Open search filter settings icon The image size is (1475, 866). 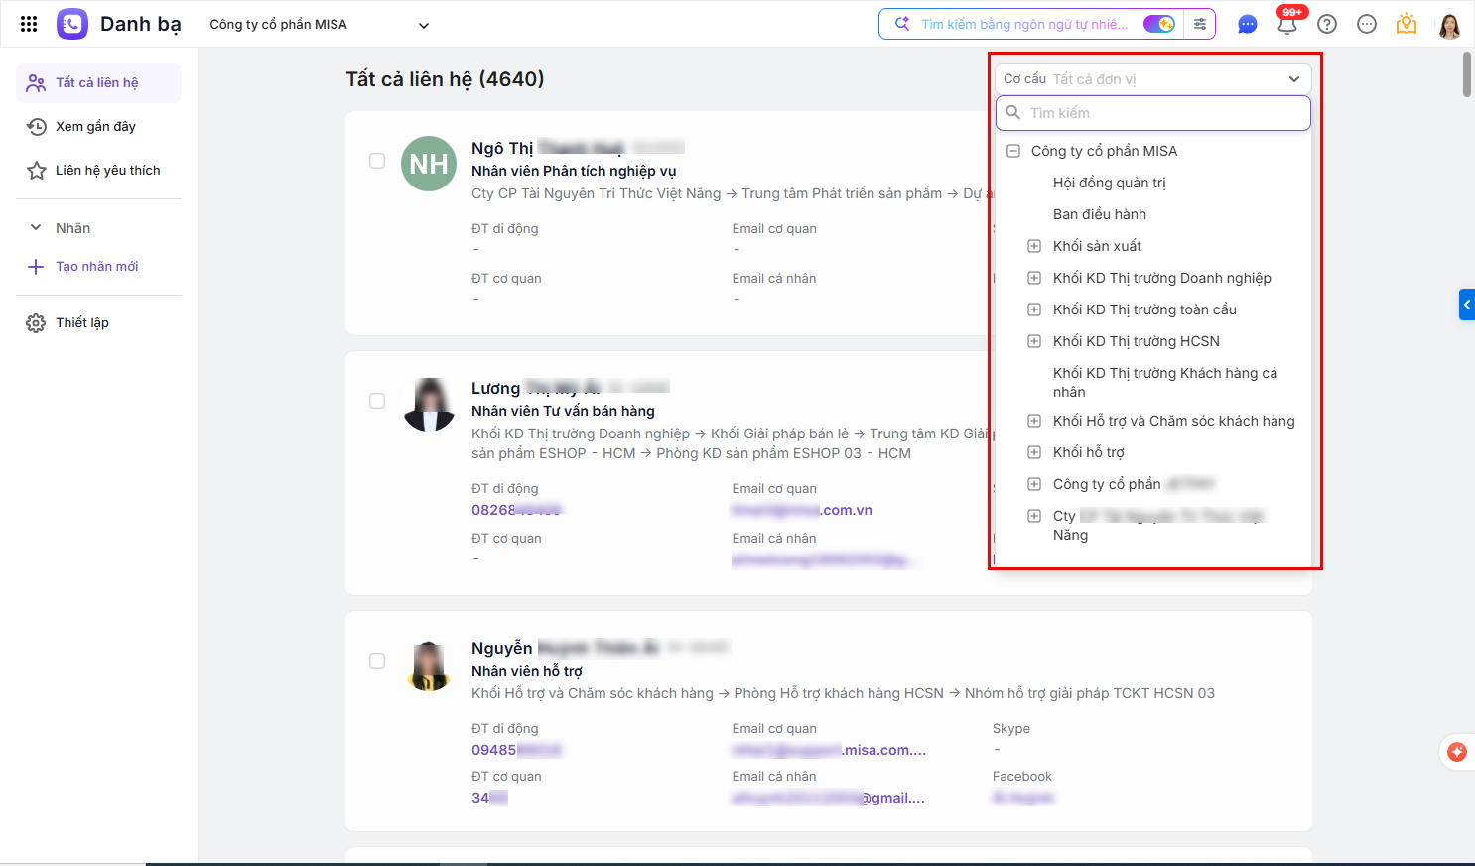click(x=1200, y=24)
